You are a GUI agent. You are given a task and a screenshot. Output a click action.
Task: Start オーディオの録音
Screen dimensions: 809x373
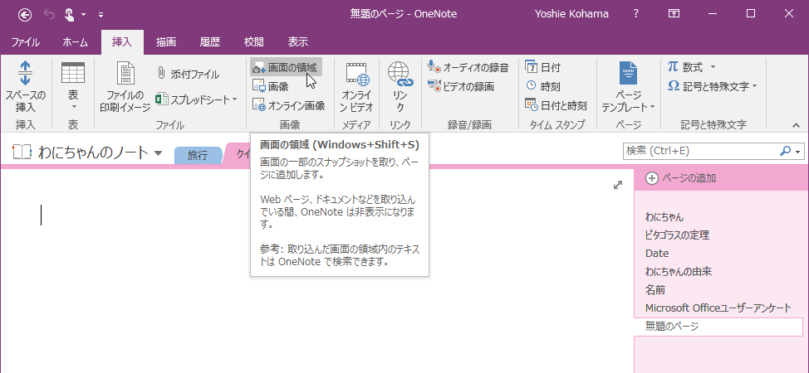[x=468, y=67]
